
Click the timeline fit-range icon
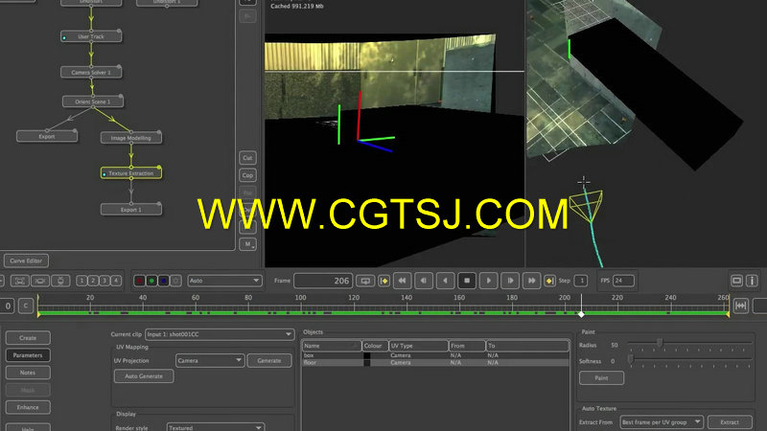740,306
